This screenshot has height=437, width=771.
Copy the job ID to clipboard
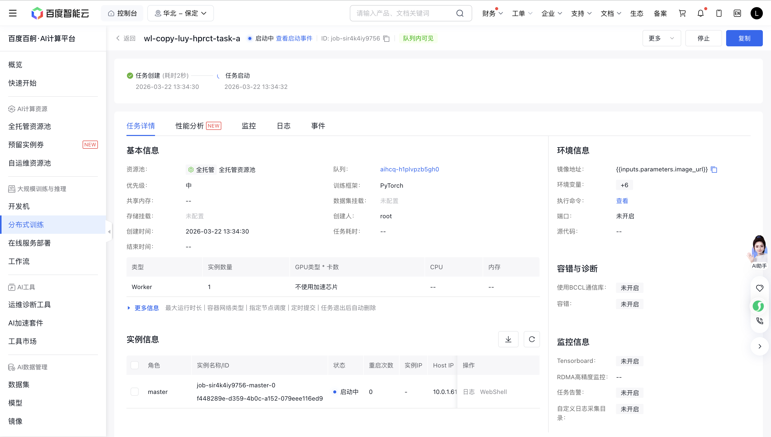tap(387, 39)
